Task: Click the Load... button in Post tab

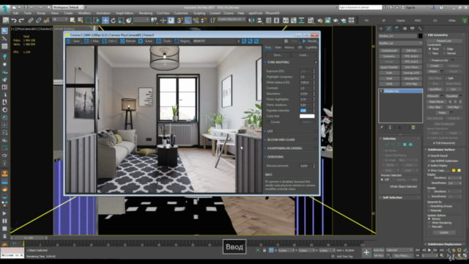Action: (303, 55)
